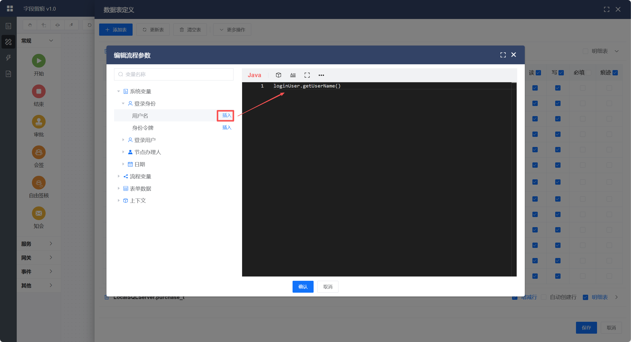Image resolution: width=631 pixels, height=342 pixels.
Task: Click the cube icon in editor toolbar
Action: coord(278,75)
